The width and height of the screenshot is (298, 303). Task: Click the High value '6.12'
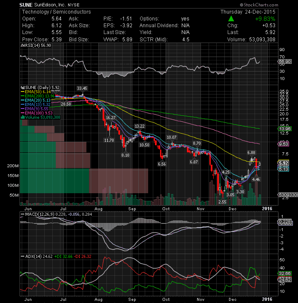(x=57, y=26)
